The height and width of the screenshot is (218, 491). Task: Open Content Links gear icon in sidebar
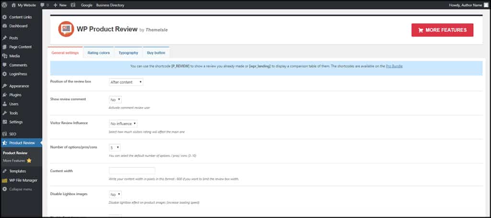point(4,17)
